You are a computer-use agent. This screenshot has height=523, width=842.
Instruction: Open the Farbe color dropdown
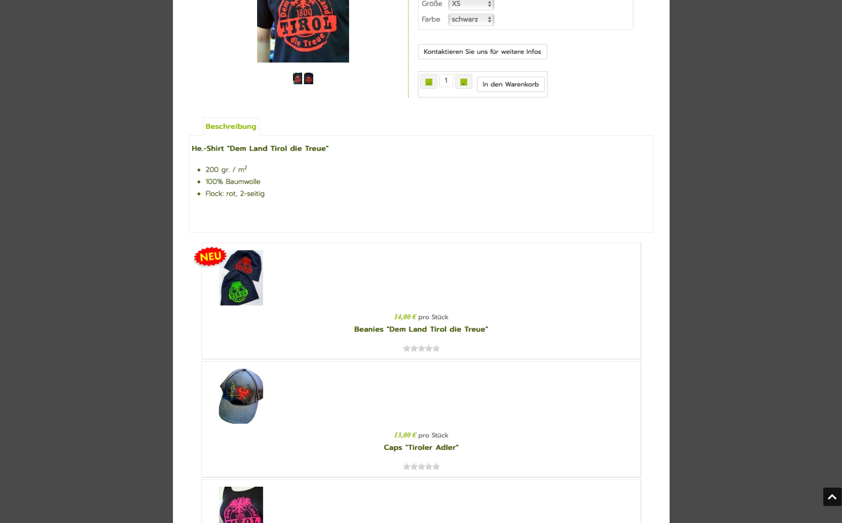pos(471,19)
